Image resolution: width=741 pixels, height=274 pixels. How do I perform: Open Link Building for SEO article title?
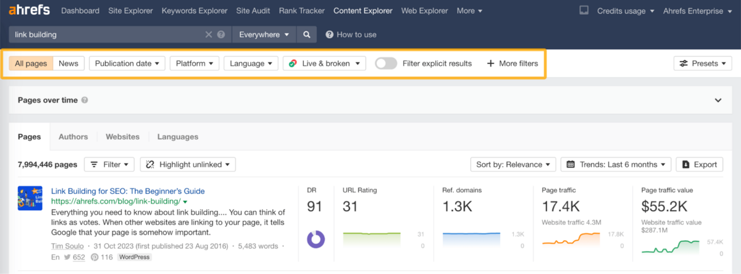(128, 191)
